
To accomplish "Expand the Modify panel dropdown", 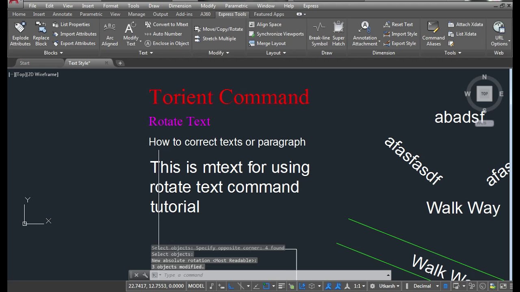I will (219, 53).
